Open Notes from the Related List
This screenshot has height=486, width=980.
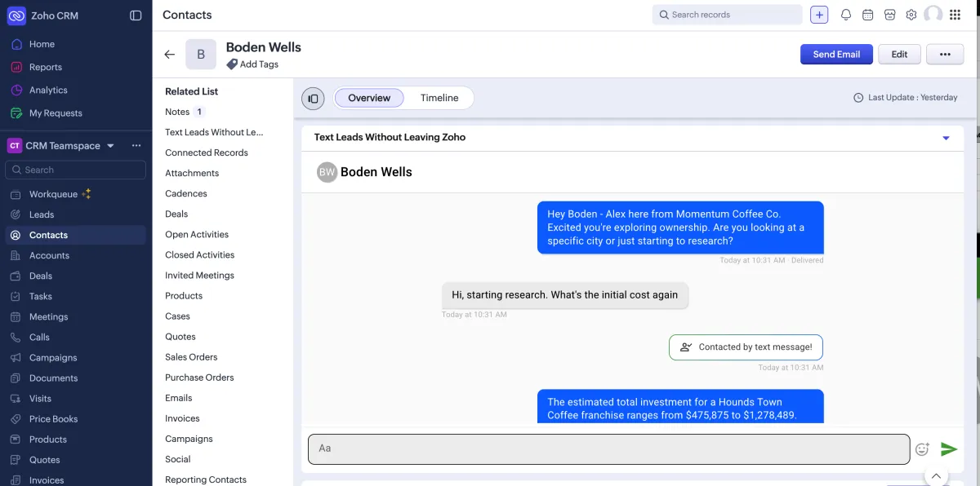tap(179, 112)
